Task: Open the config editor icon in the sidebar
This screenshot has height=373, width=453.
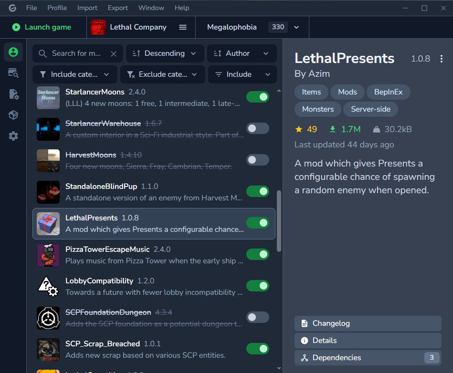Action: pos(13,94)
